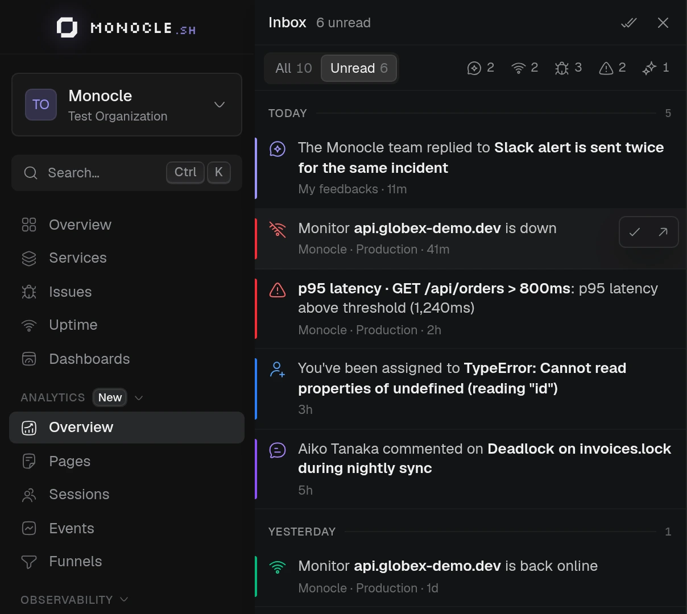Image resolution: width=687 pixels, height=614 pixels.
Task: Go to Services page
Action: 127,258
